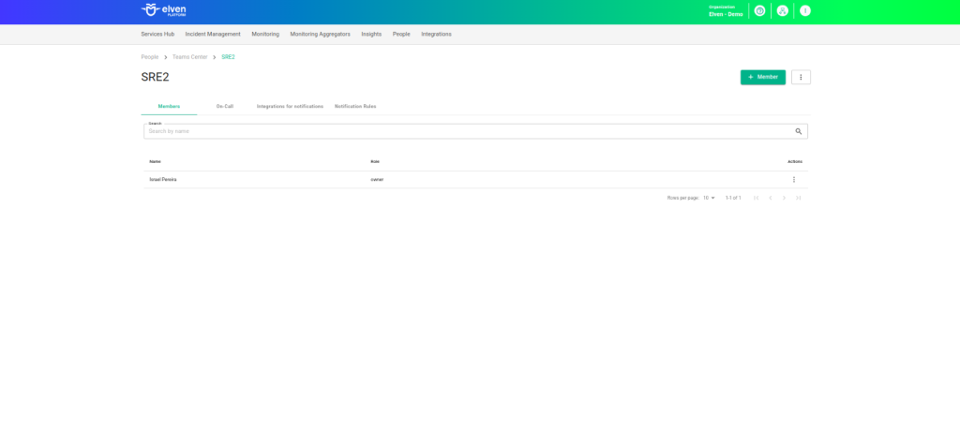Image resolution: width=960 pixels, height=447 pixels.
Task: Open the Integrations for notifications tab
Action: click(290, 106)
